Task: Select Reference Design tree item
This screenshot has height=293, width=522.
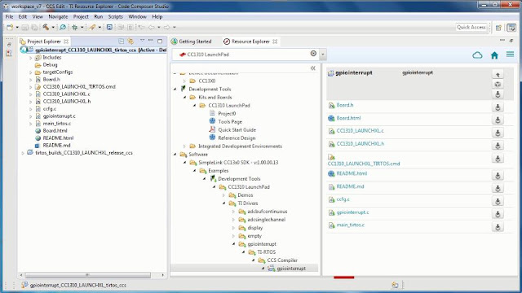Action: 237,138
